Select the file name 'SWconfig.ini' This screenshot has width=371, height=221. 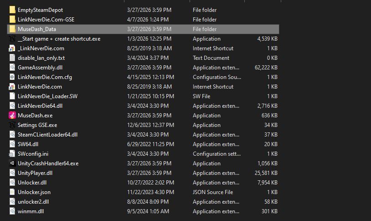click(x=33, y=154)
